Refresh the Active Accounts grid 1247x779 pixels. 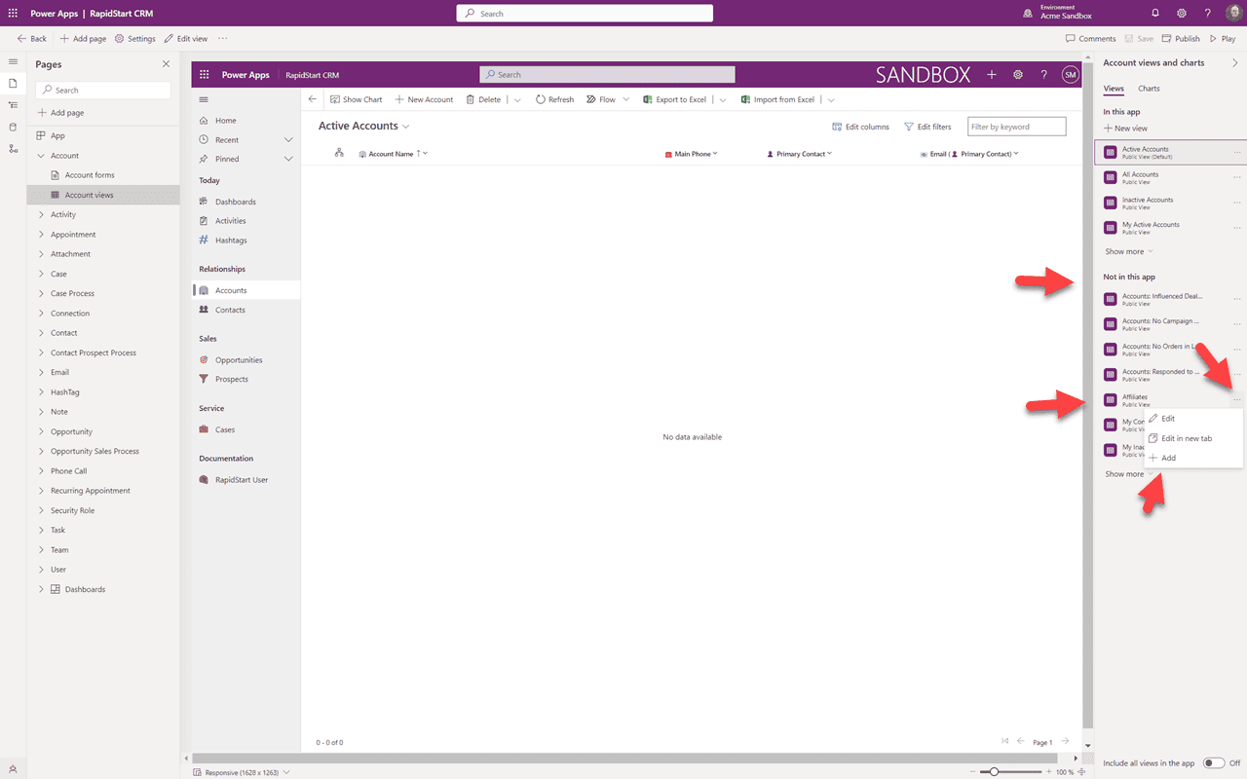click(x=553, y=98)
